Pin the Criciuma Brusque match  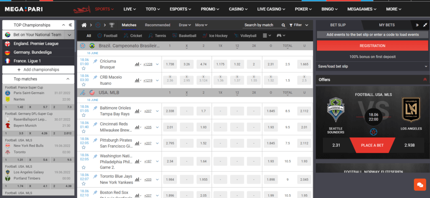coord(95,62)
